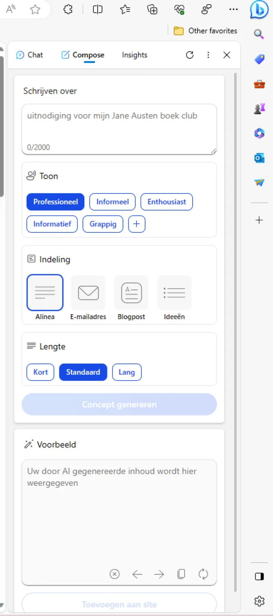The height and width of the screenshot is (616, 273).
Task: Select the Informeel tone
Action: pyautogui.click(x=113, y=202)
